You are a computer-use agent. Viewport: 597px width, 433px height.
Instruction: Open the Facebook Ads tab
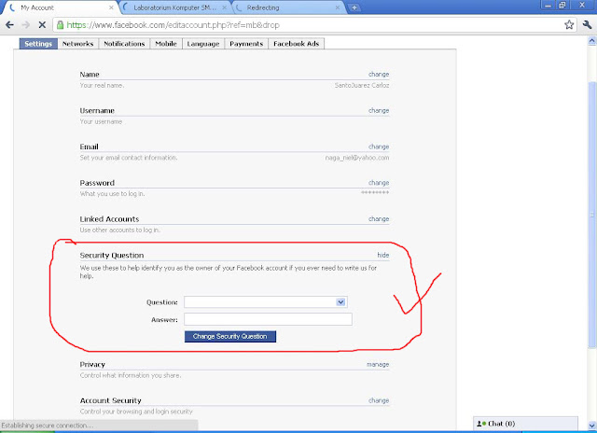[x=297, y=44]
